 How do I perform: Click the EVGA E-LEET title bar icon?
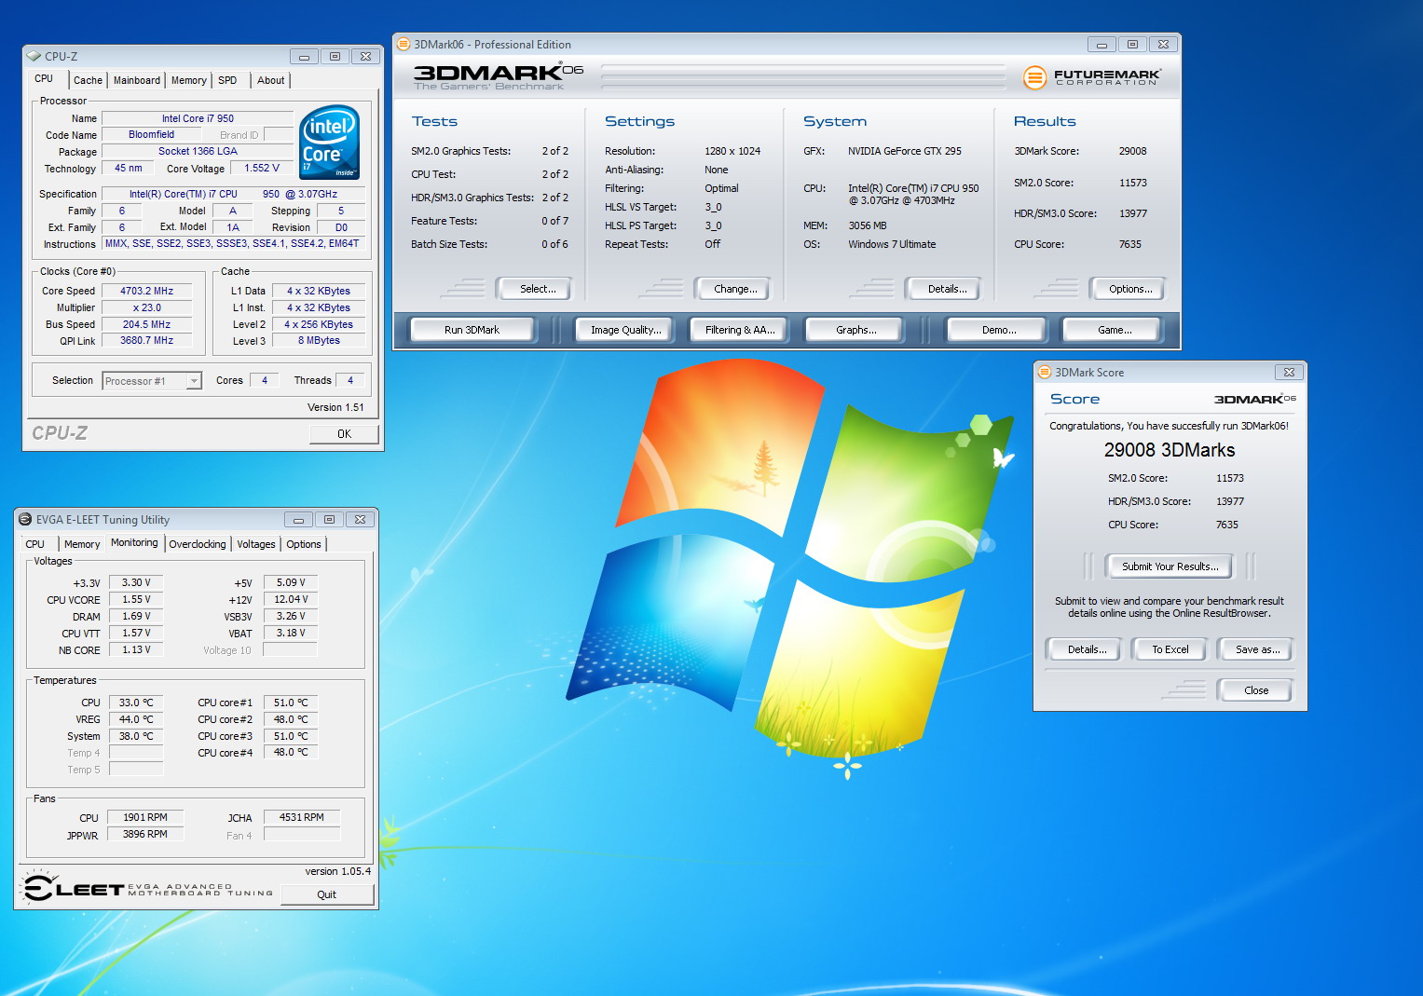25,520
